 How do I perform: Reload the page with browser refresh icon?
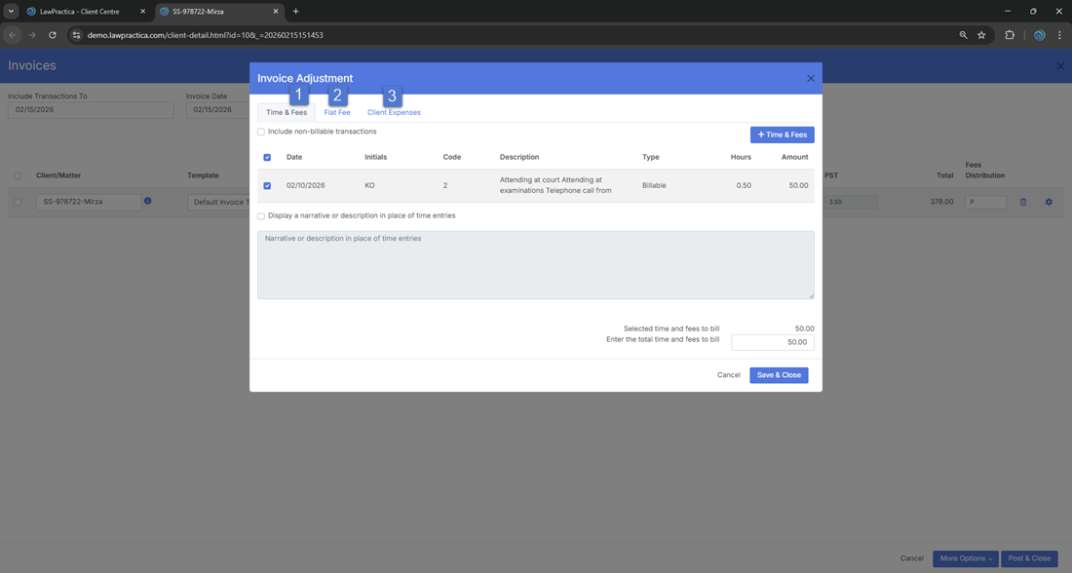53,35
